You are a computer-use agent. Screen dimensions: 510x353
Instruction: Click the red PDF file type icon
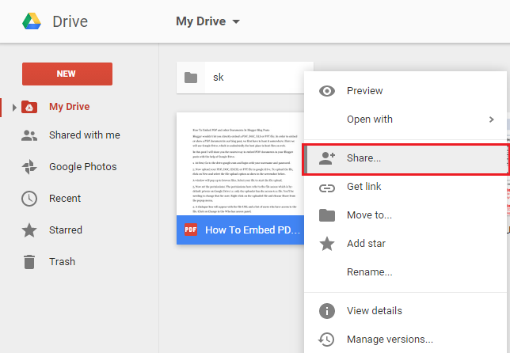(x=191, y=230)
